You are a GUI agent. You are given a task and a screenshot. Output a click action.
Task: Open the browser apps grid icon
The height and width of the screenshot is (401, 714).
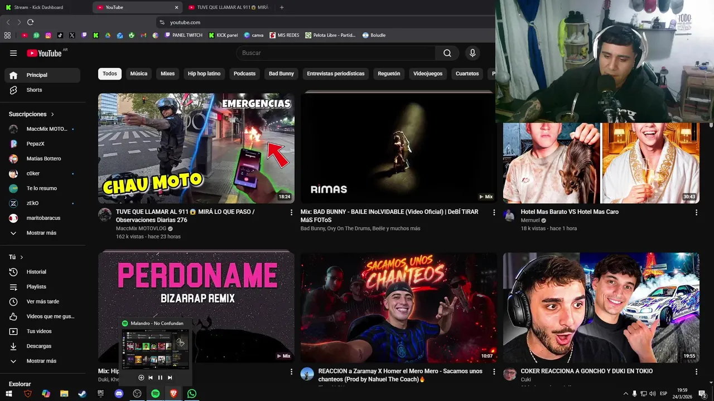coord(7,35)
